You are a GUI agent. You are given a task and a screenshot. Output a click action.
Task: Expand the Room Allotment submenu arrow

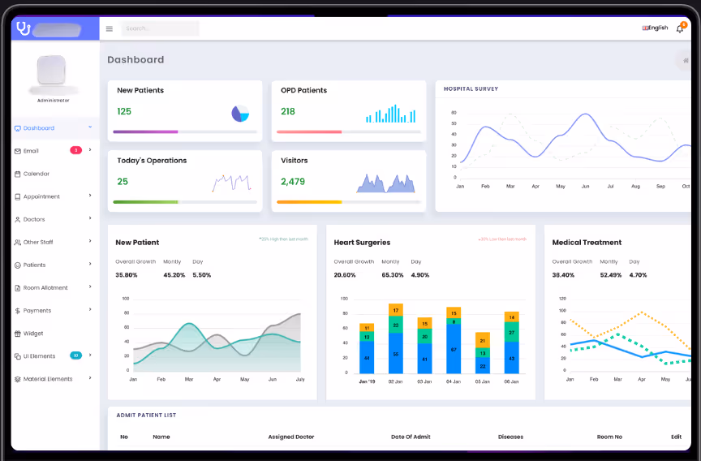point(90,287)
